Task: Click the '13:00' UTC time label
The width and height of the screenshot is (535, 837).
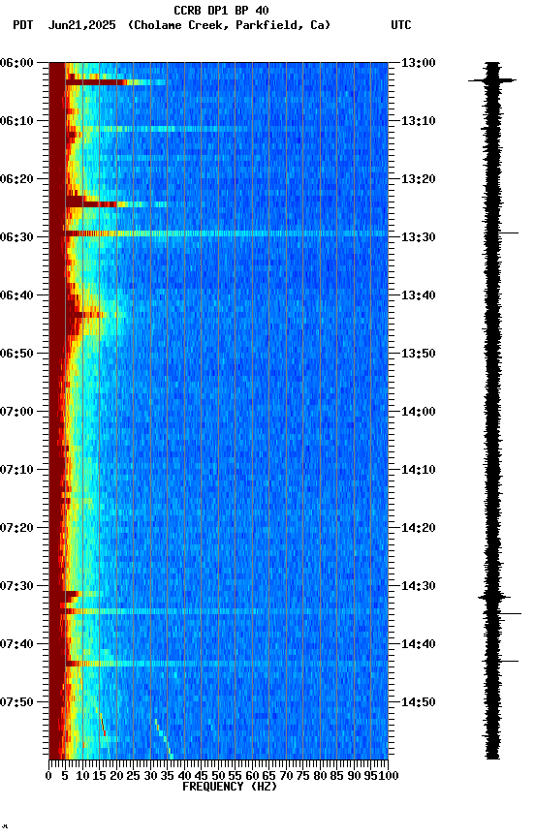Action: click(419, 63)
